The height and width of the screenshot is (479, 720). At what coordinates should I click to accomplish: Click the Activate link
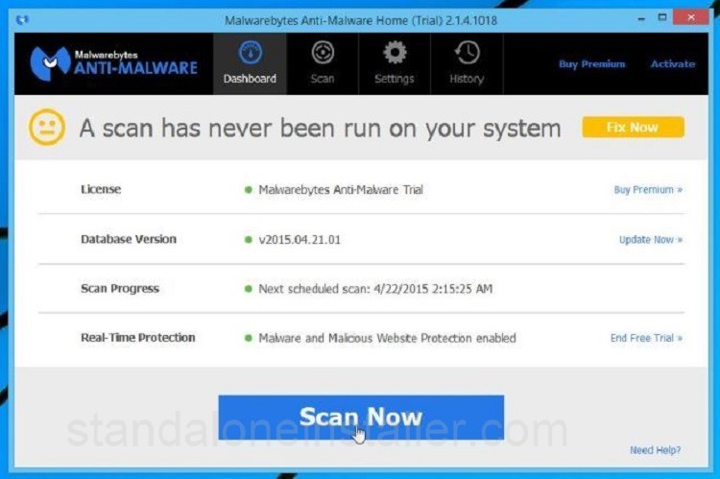point(673,64)
